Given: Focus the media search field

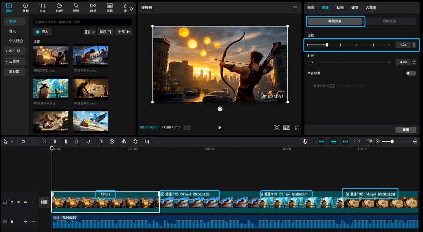Looking at the screenshot, I should [x=82, y=22].
